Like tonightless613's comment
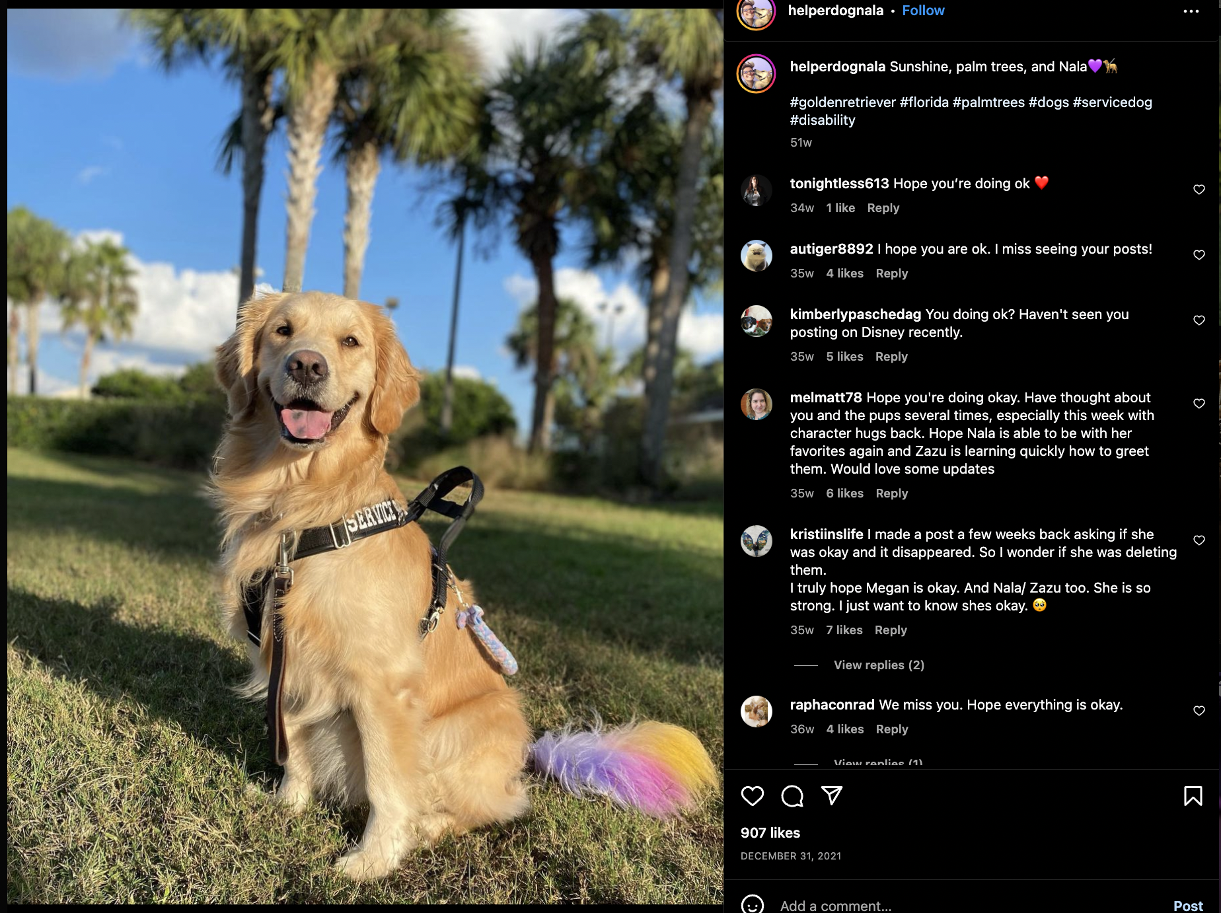The width and height of the screenshot is (1221, 913). pyautogui.click(x=1199, y=190)
